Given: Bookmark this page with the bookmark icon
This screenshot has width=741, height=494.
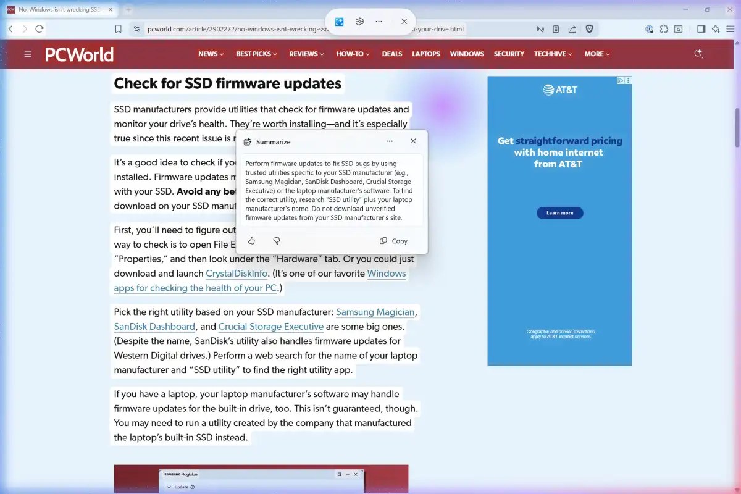Looking at the screenshot, I should pos(119,29).
